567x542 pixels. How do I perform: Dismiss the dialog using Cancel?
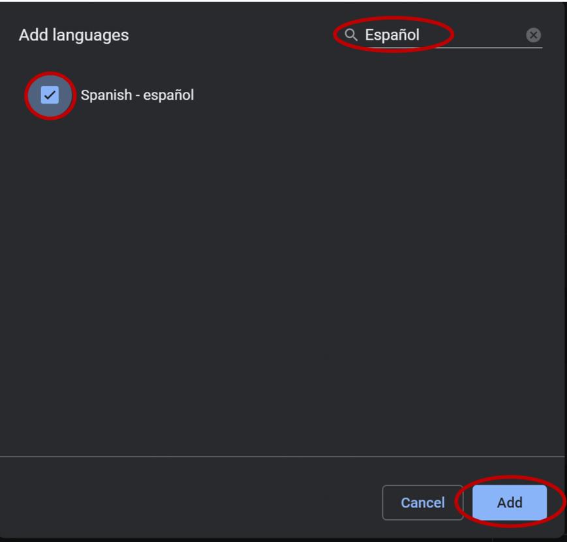(423, 502)
